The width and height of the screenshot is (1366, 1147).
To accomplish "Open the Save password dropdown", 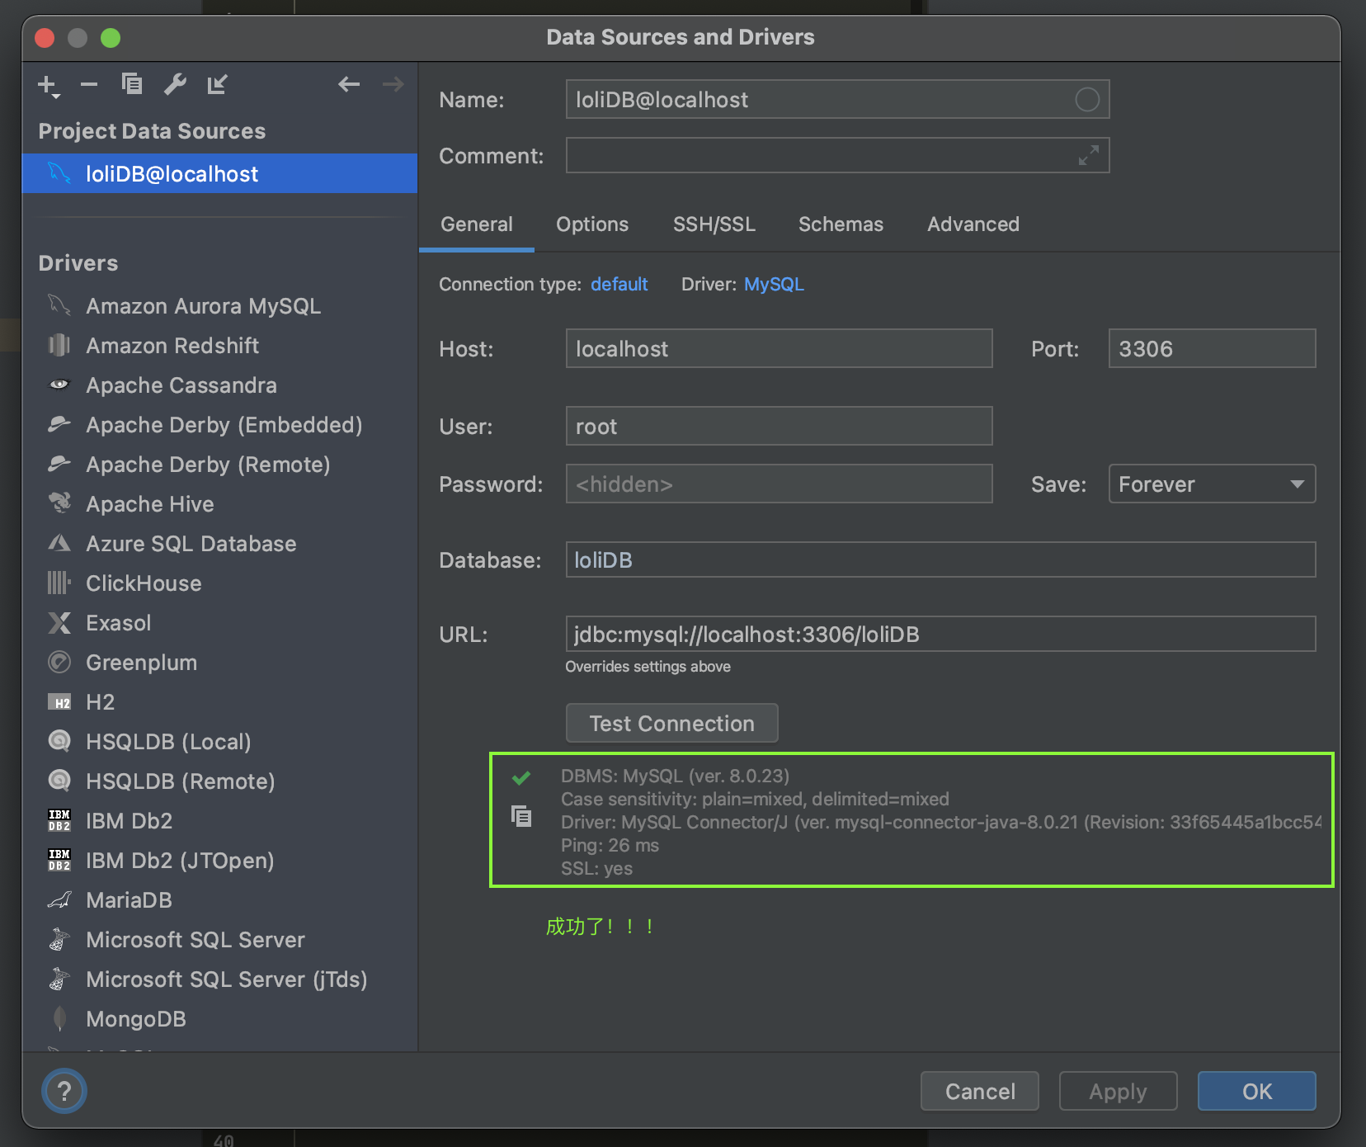I will 1212,484.
